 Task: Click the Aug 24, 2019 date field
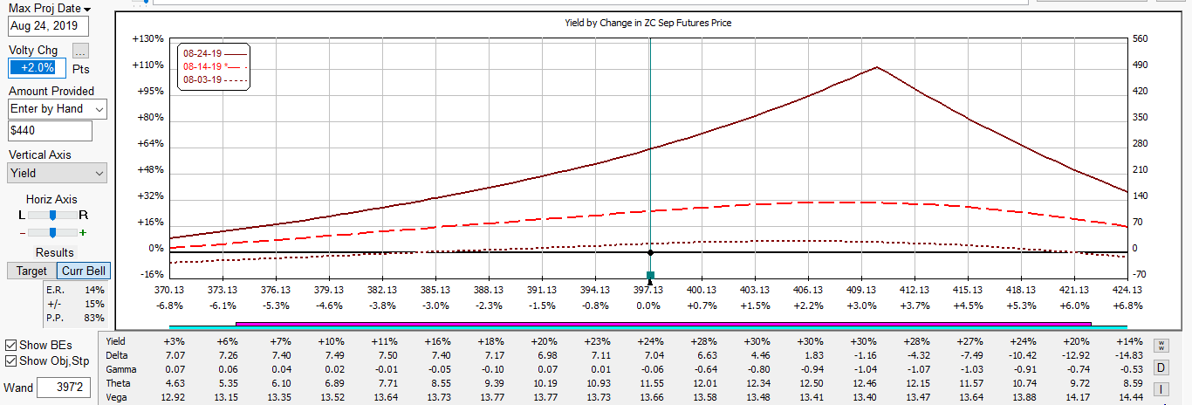tap(49, 26)
